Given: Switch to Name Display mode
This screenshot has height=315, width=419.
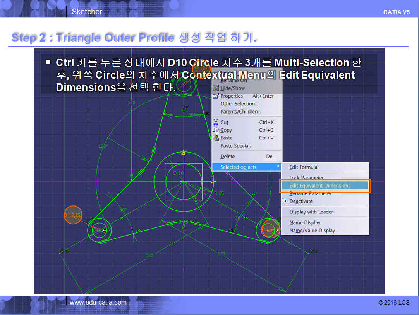Looking at the screenshot, I should click(305, 223).
